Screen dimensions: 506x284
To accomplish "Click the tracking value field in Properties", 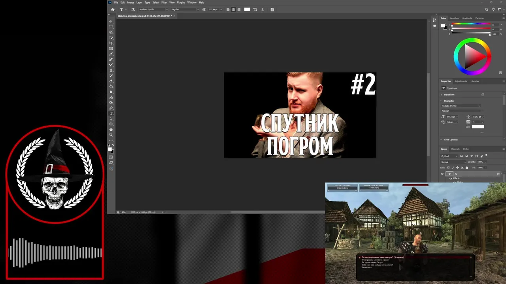I will [x=477, y=122].
